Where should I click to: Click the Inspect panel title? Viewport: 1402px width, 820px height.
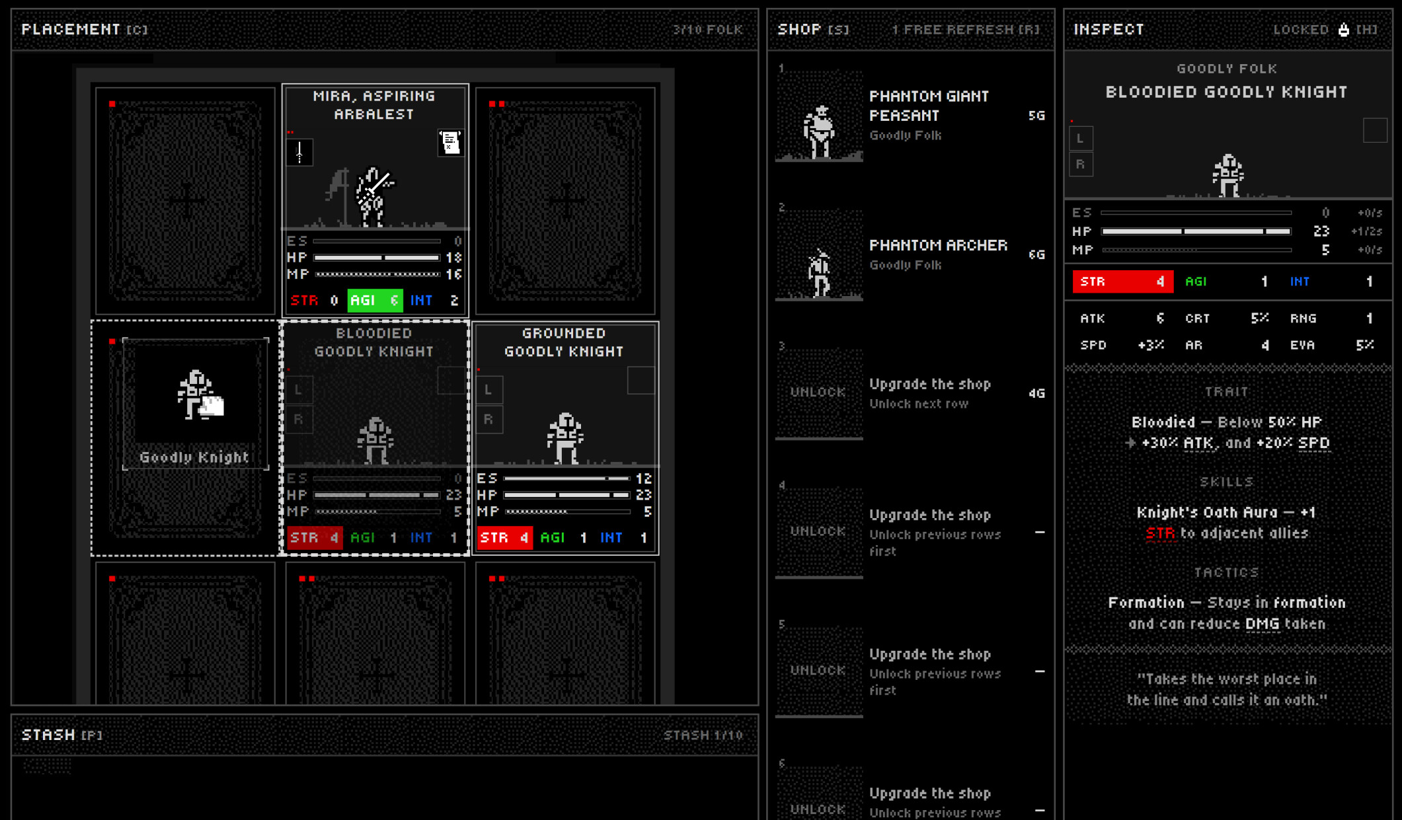click(1109, 30)
